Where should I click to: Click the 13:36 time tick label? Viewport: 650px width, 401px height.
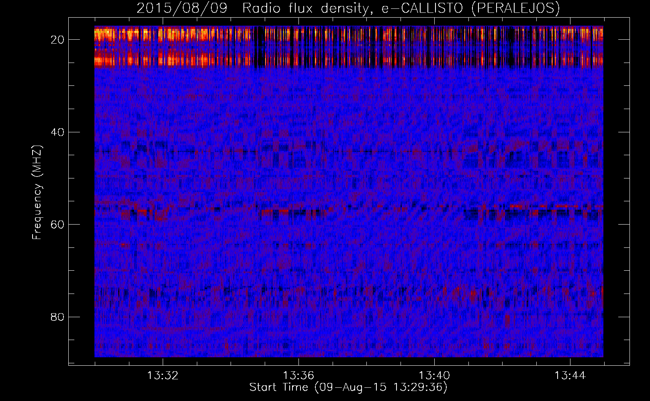click(298, 376)
